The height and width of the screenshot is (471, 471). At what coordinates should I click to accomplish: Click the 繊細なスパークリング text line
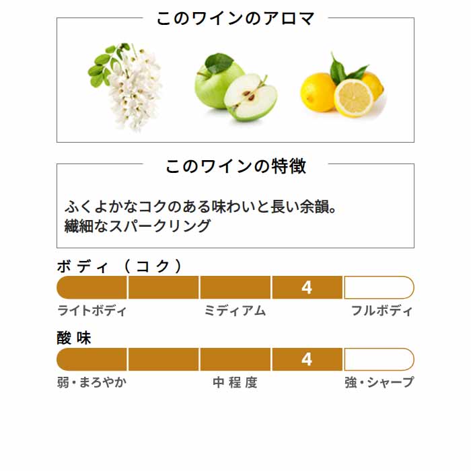tap(137, 225)
